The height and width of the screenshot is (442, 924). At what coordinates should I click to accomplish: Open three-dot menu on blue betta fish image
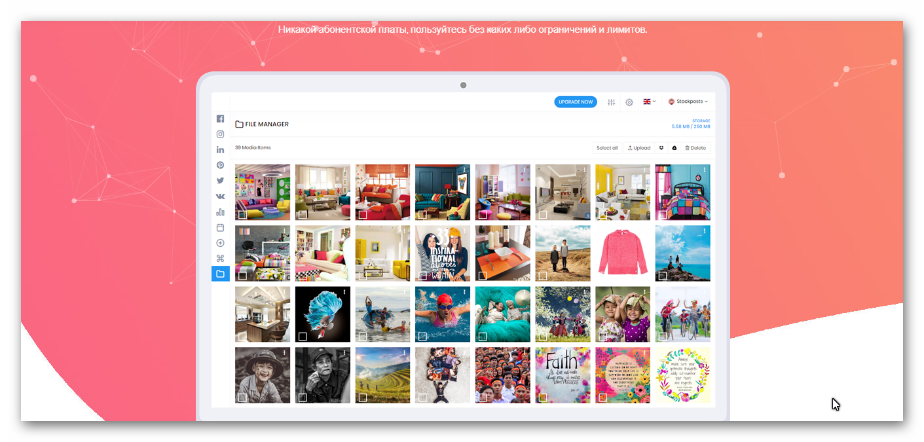(345, 292)
